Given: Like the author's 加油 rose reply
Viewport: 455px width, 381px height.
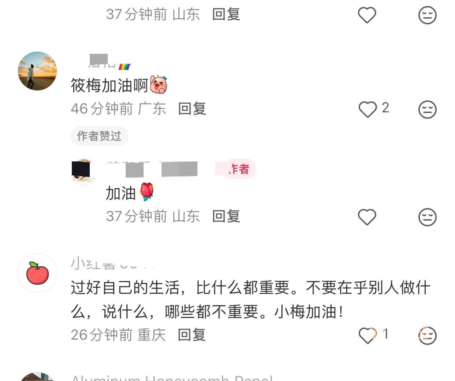Looking at the screenshot, I should point(367,217).
